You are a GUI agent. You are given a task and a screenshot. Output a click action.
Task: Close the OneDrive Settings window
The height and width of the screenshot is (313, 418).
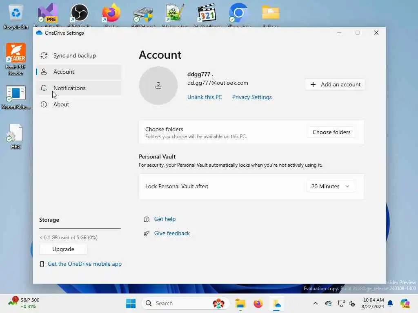[x=376, y=33]
